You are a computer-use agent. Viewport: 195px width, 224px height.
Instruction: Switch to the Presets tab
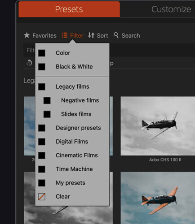69,9
